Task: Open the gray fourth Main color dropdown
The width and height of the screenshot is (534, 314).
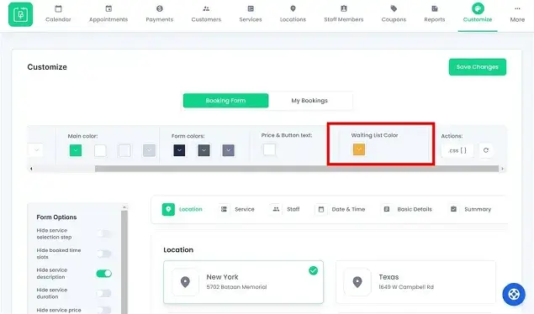Action: point(149,150)
